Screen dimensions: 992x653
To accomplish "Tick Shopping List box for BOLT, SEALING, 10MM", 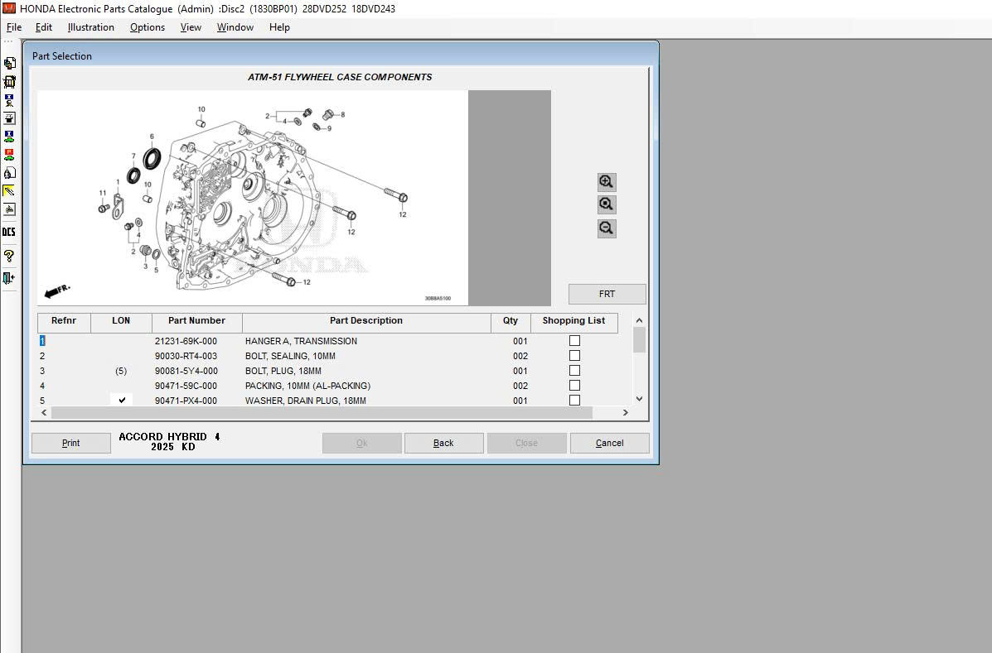I will (x=574, y=356).
